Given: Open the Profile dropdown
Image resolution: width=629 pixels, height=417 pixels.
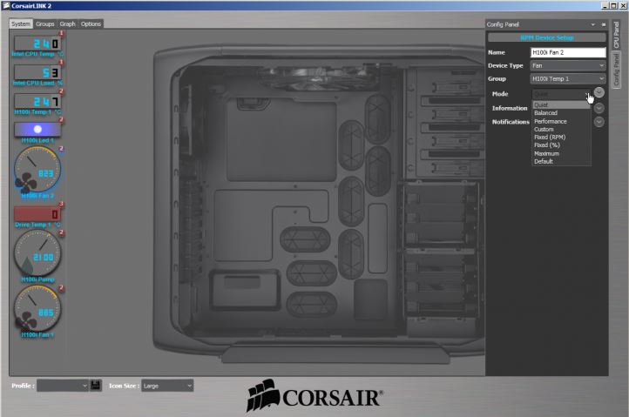Looking at the screenshot, I should pos(63,386).
